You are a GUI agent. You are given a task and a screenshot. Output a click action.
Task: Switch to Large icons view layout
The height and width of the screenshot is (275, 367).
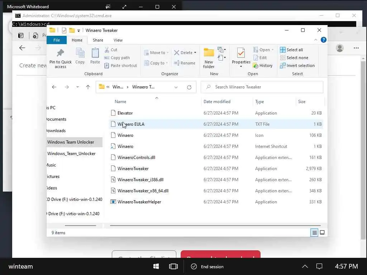(x=322, y=233)
